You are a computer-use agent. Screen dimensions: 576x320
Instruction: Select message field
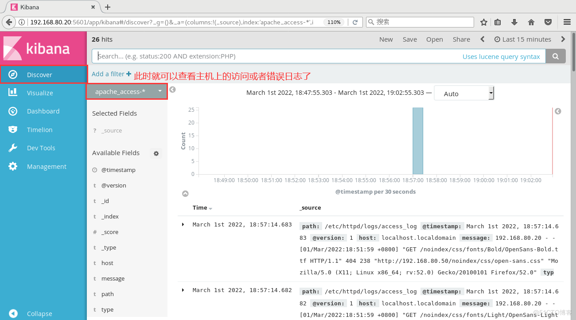point(113,278)
